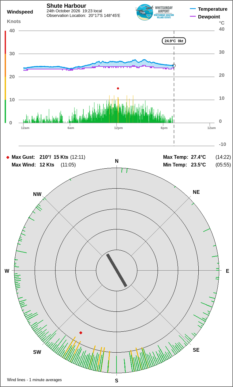The width and height of the screenshot is (233, 387).
Task: Click the SE compass label
Action: 196,350
